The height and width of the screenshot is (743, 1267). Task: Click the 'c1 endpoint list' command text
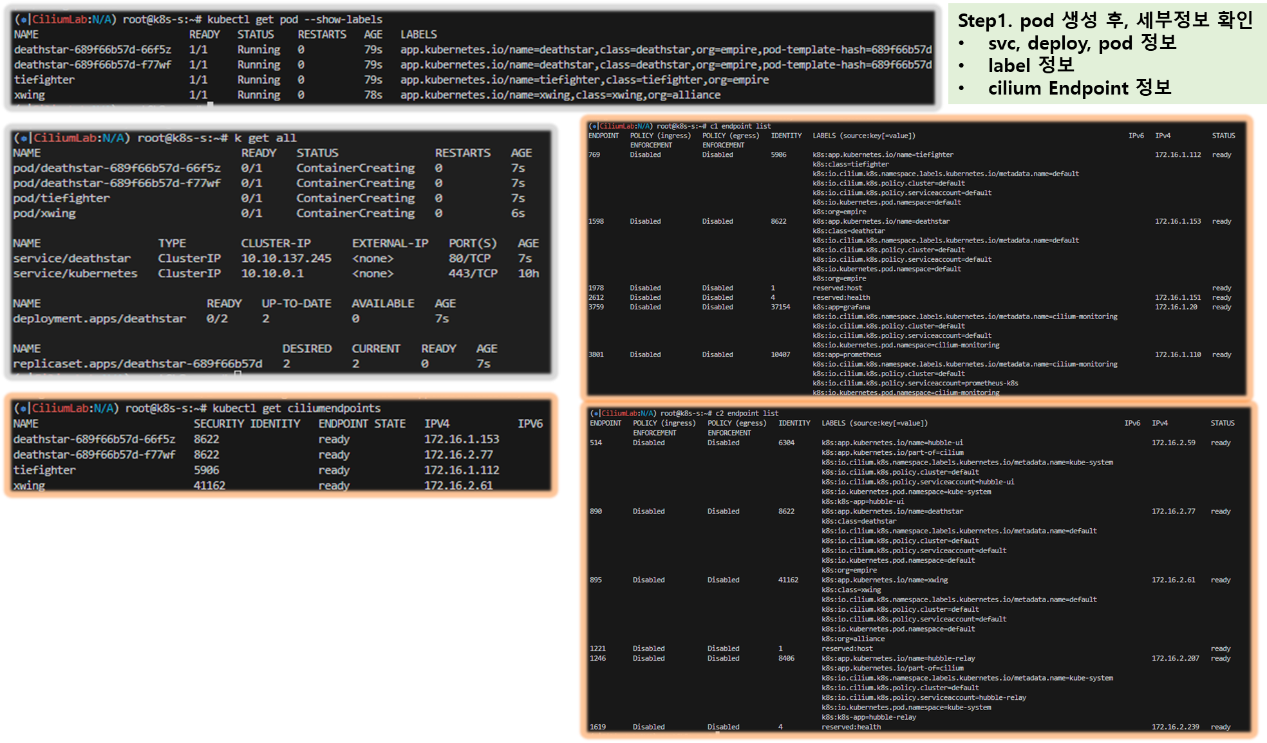click(740, 126)
